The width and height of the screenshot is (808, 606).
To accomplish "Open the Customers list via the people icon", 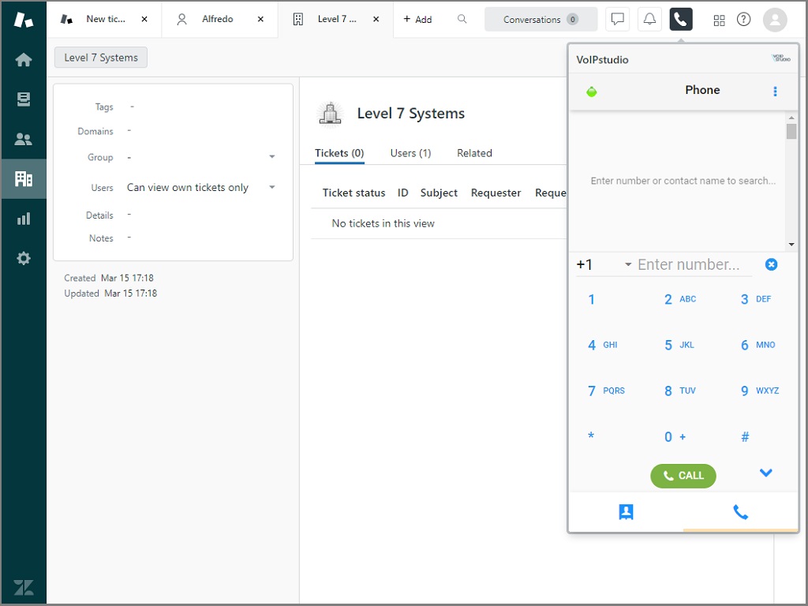I will pos(24,138).
